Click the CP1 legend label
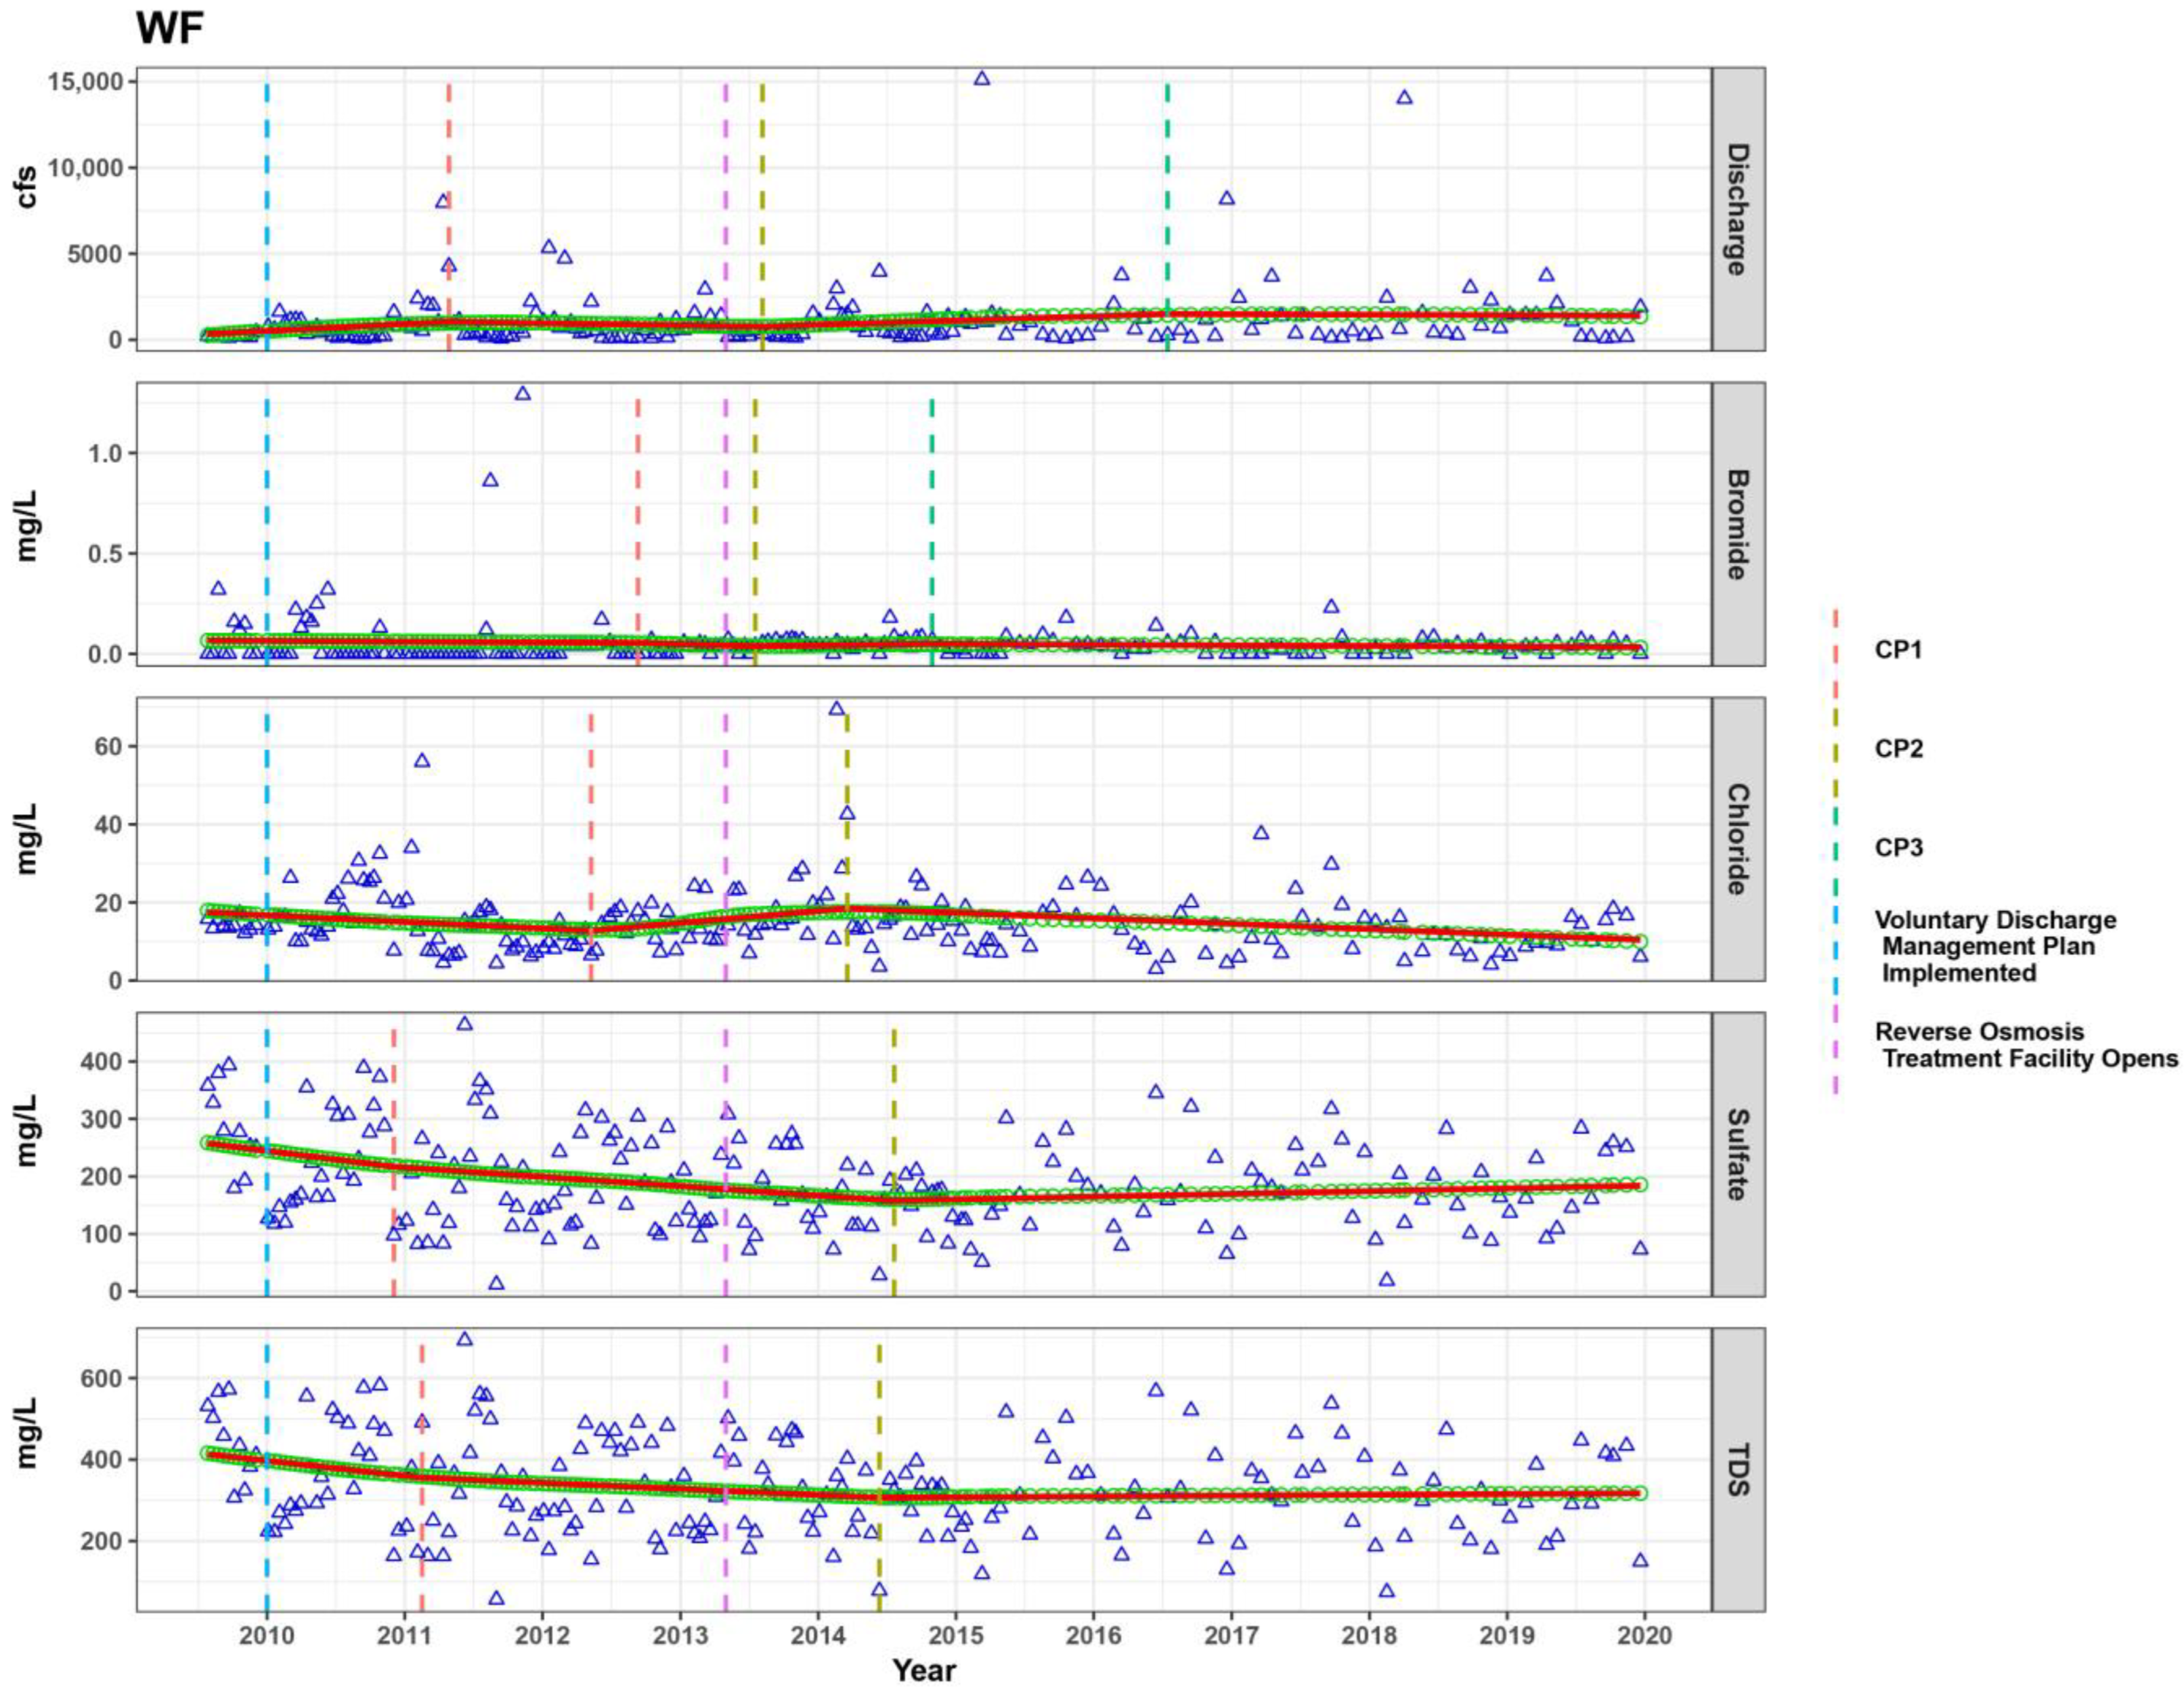 pyautogui.click(x=1898, y=650)
